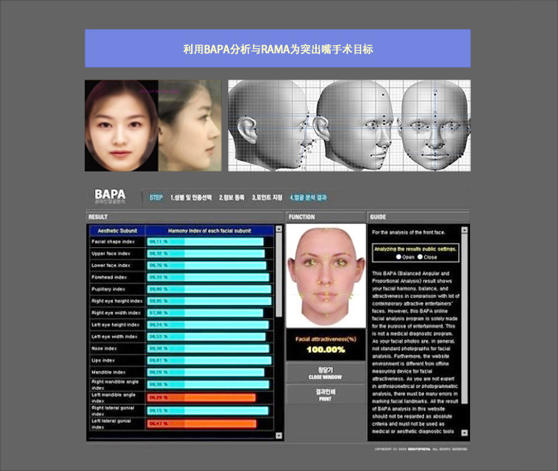The height and width of the screenshot is (471, 558).
Task: Click the 'Facial attractiveness(%)' label
Action: 326,339
